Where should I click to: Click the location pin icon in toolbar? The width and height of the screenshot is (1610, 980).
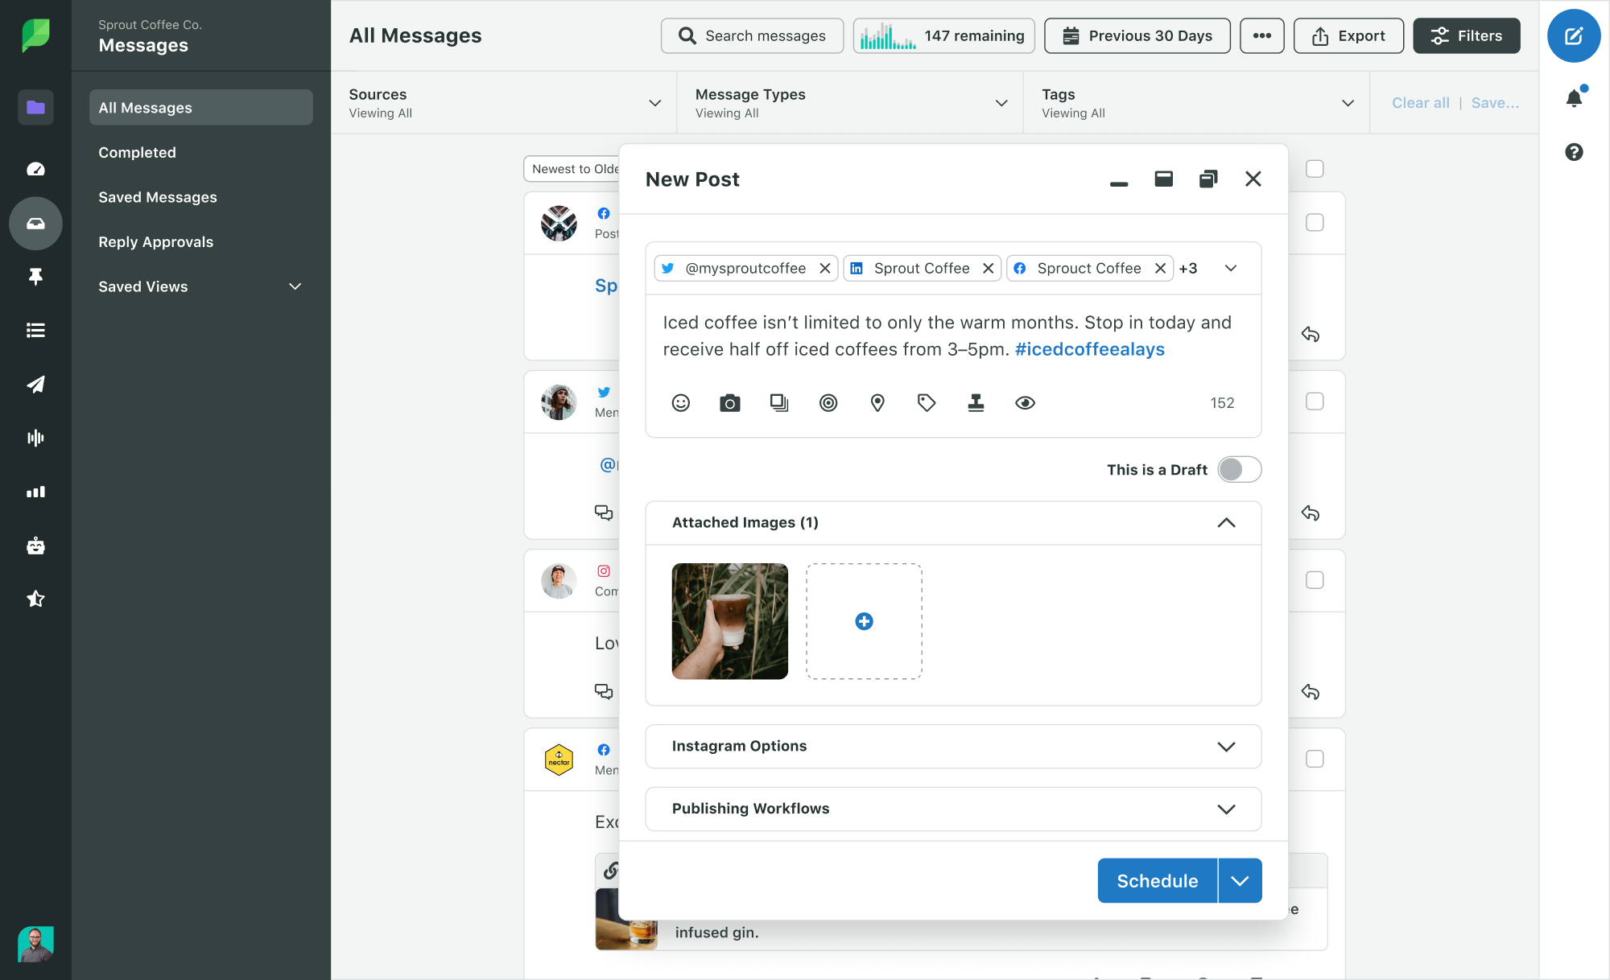[877, 402]
